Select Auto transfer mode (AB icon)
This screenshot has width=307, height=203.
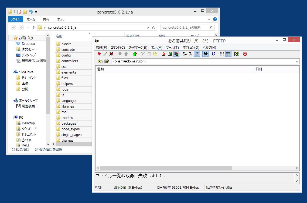(x=176, y=54)
